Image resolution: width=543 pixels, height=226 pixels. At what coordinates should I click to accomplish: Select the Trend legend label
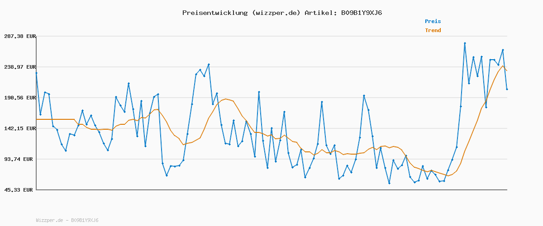pyautogui.click(x=433, y=30)
